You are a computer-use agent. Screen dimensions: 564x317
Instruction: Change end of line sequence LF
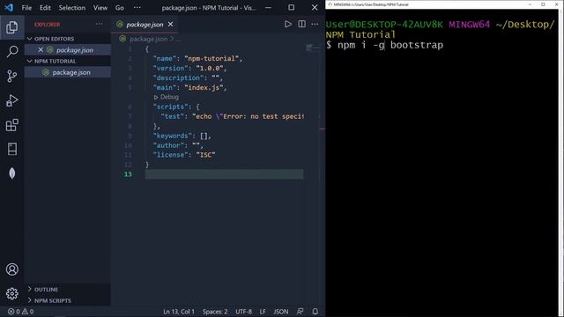263,312
